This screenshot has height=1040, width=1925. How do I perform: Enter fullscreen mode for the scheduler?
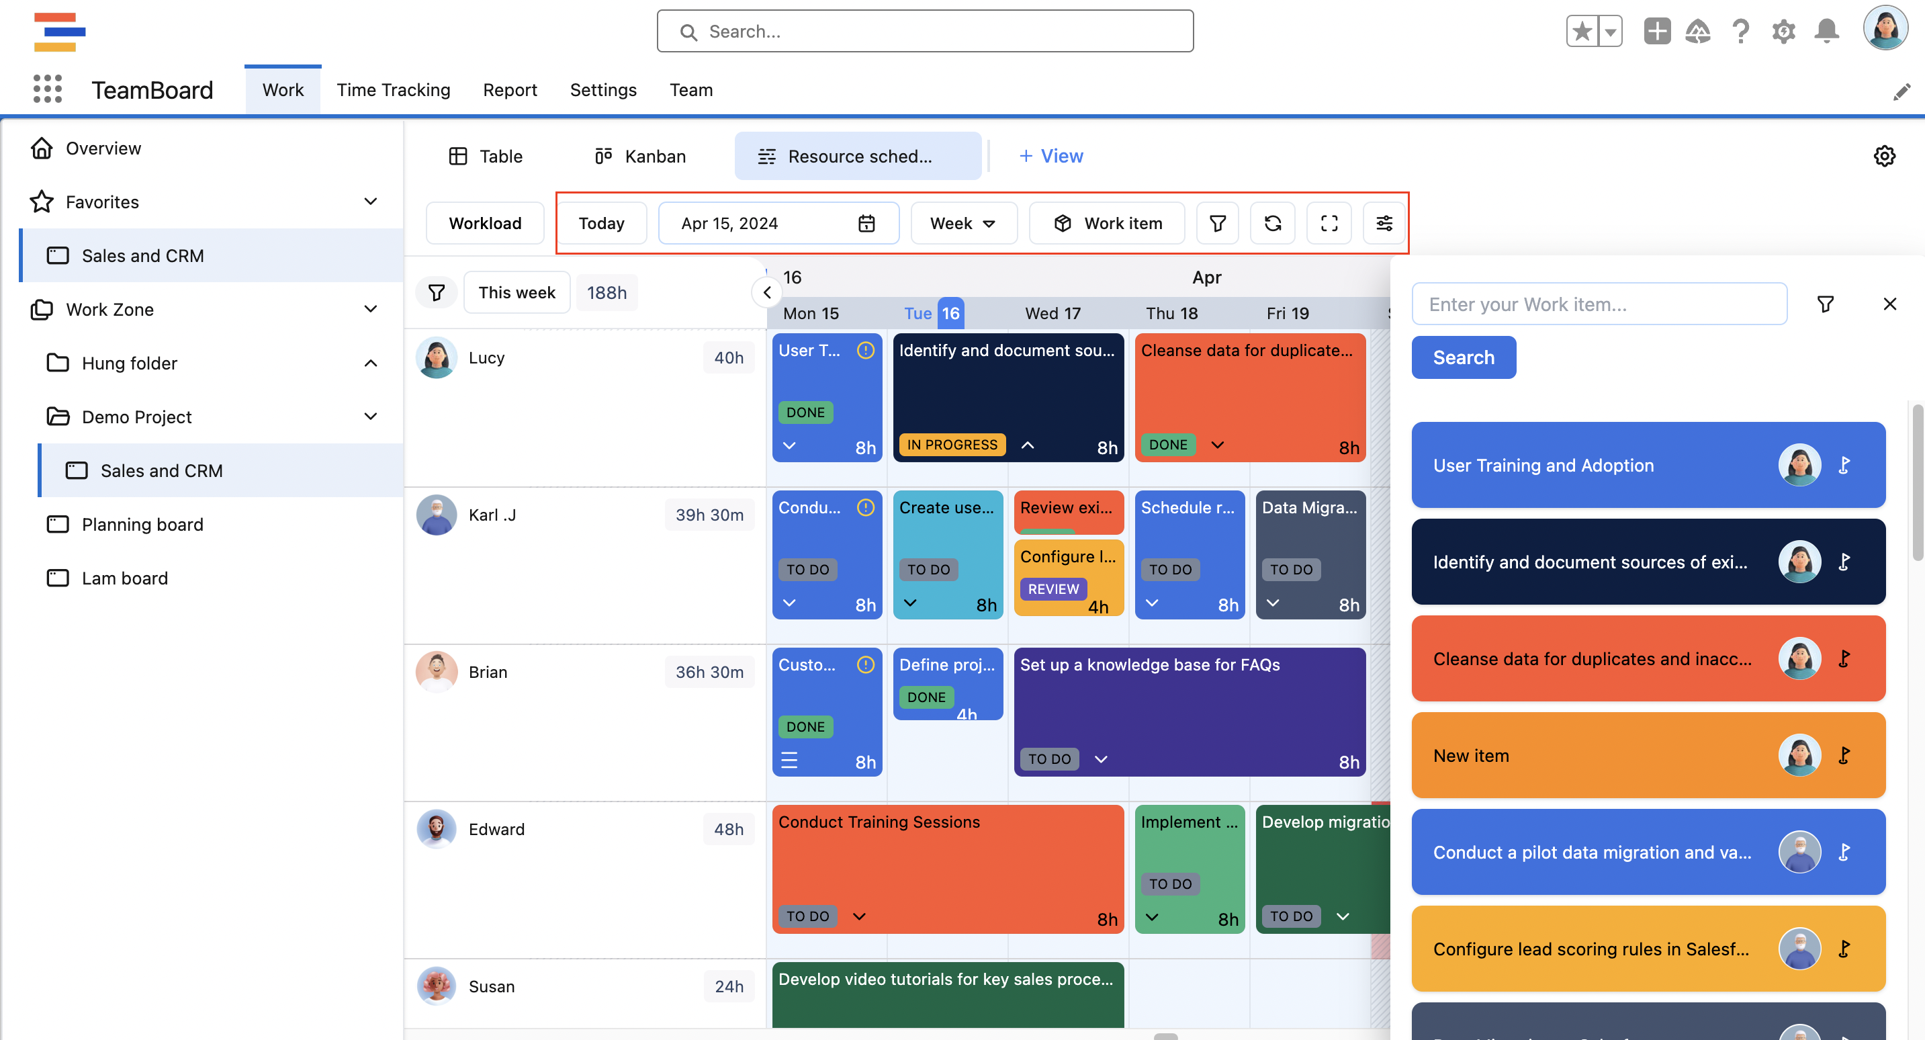click(1329, 223)
